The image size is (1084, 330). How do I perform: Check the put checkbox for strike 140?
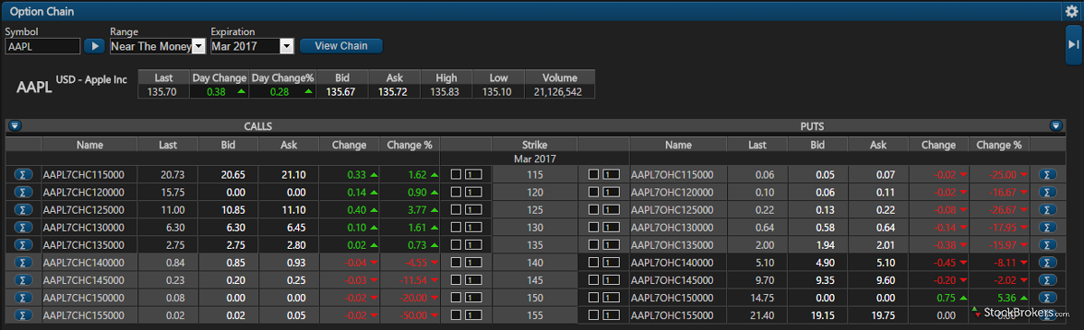point(593,262)
